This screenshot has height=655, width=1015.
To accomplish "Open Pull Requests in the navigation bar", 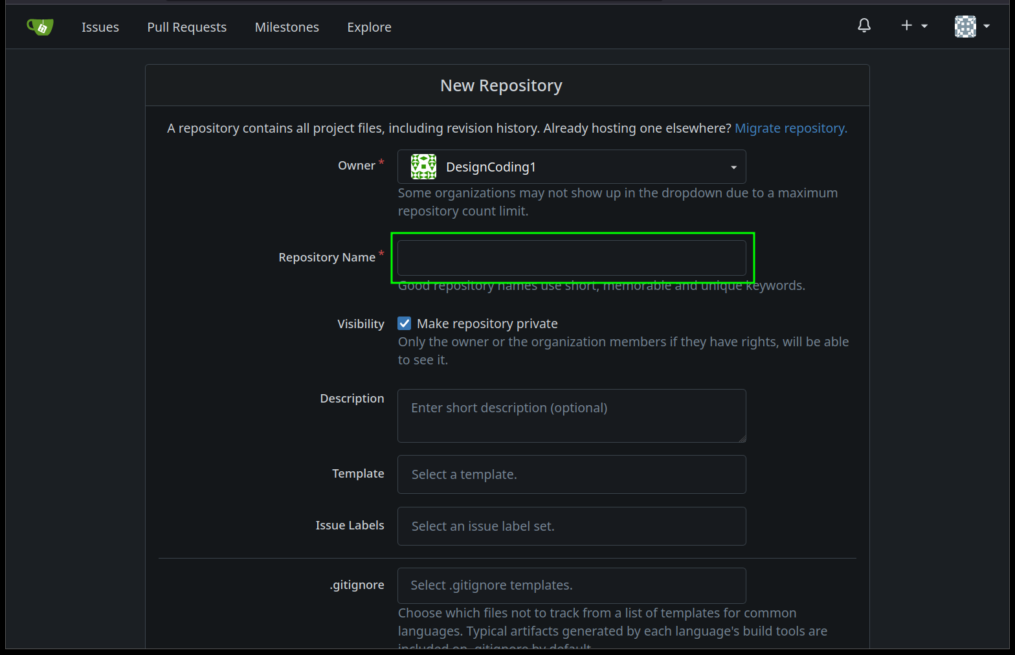I will (x=186, y=27).
